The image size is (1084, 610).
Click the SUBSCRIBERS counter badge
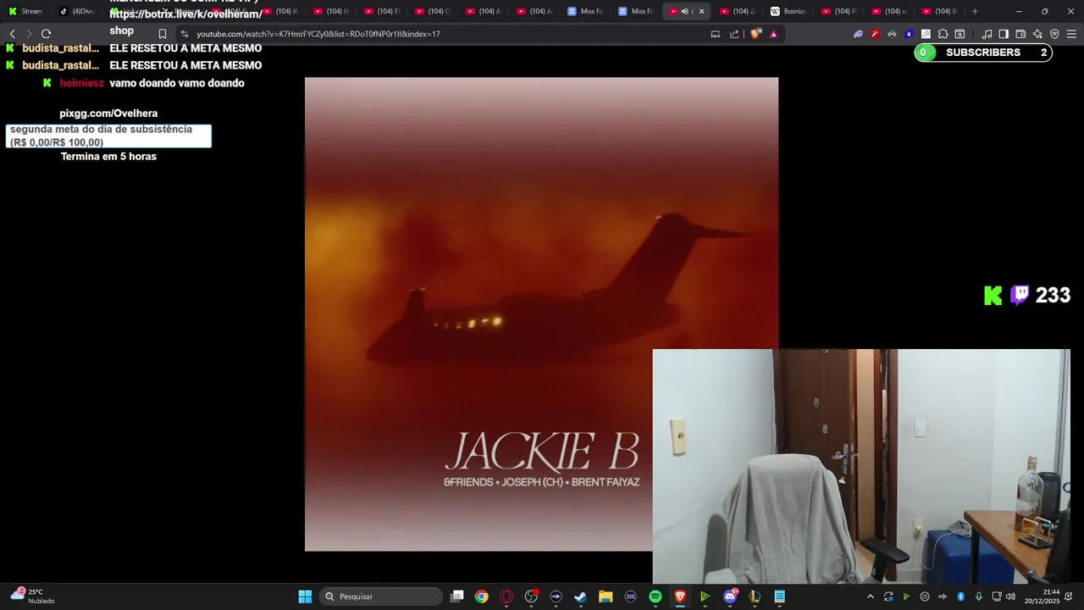983,53
